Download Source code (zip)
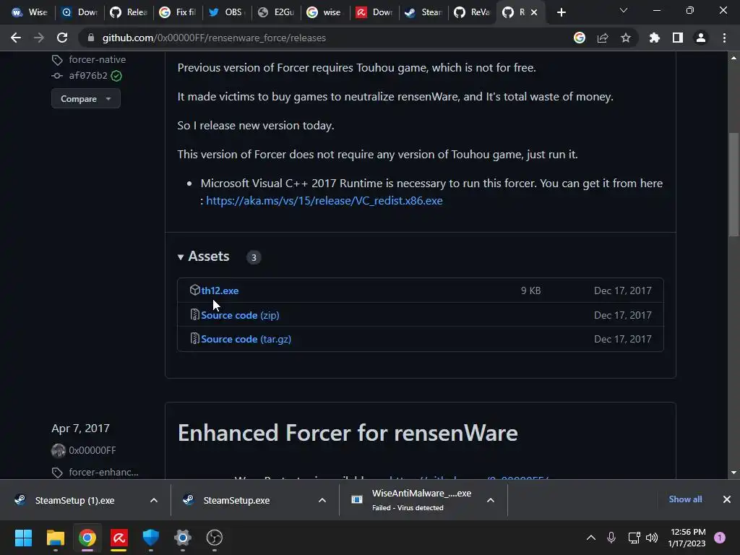Viewport: 740px width, 555px height. point(240,315)
